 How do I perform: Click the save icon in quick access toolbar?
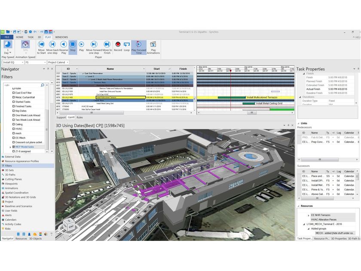click(x=15, y=32)
